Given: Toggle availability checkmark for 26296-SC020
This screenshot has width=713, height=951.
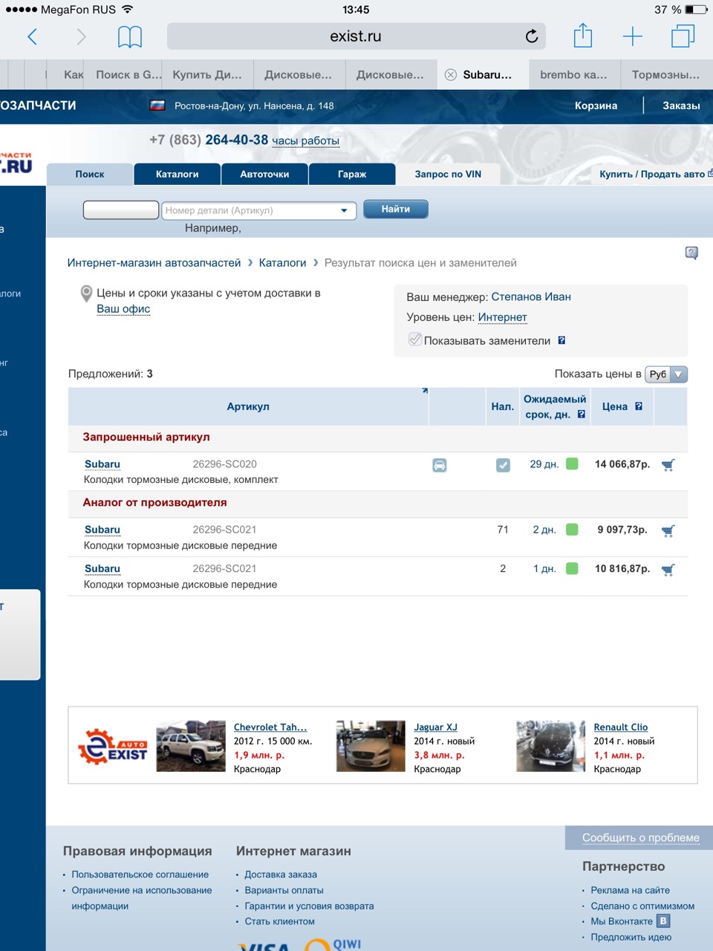Looking at the screenshot, I should (503, 465).
